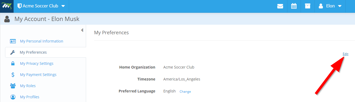Expand the Elon user menu dropdown

click(x=330, y=6)
